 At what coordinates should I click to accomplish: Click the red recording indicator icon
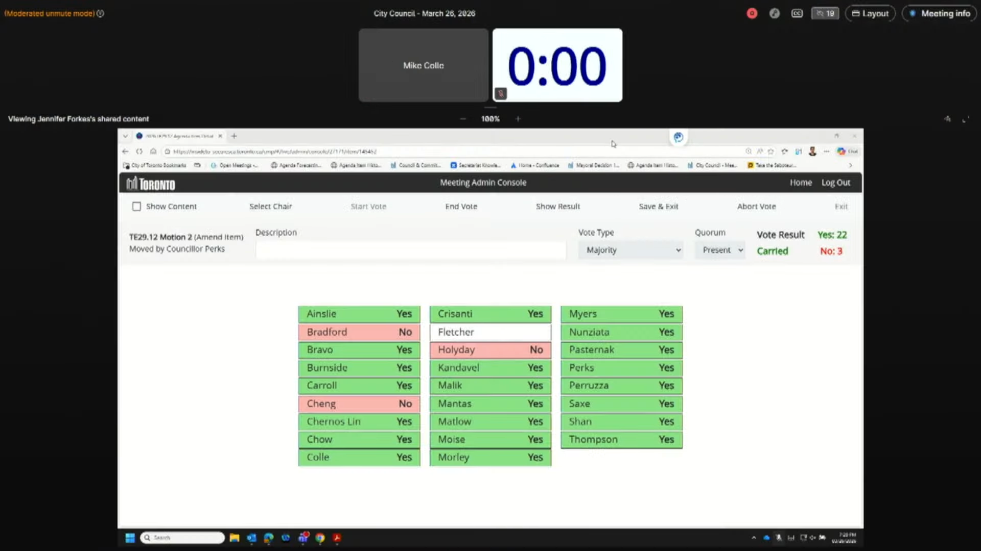752,14
